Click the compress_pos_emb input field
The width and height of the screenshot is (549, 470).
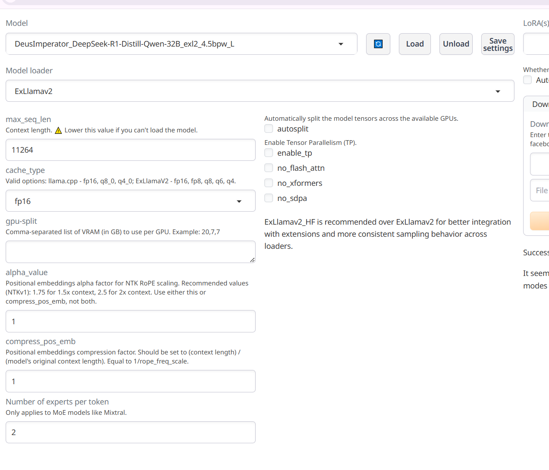[131, 381]
